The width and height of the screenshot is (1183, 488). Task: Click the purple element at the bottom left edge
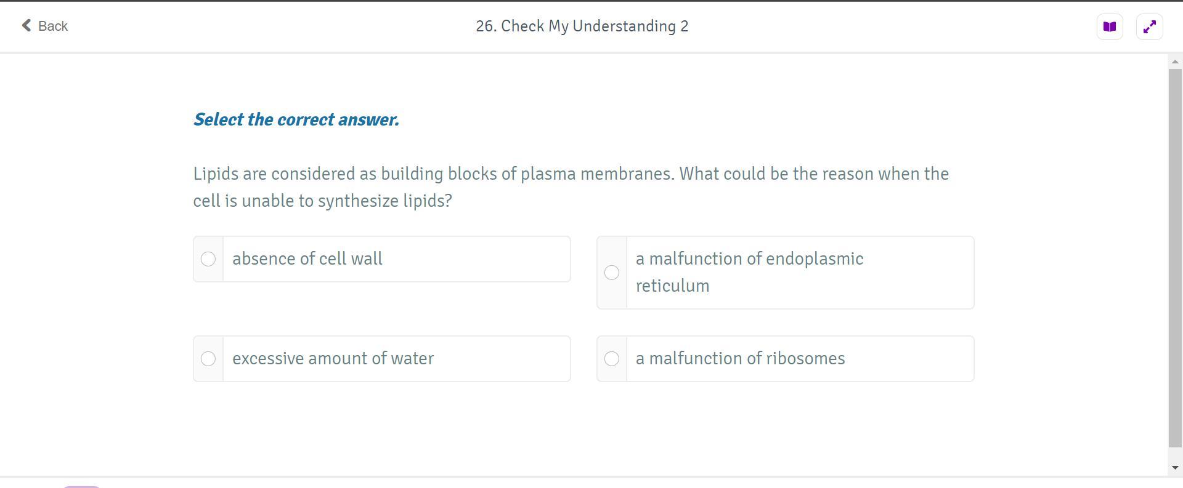coord(81,486)
